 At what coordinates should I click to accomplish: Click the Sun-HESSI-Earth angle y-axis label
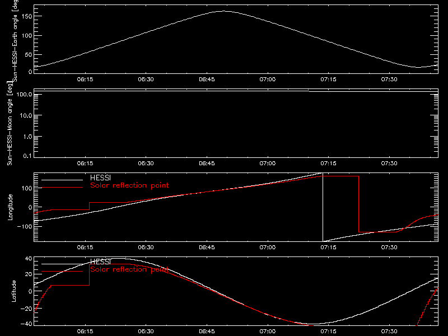click(15, 41)
